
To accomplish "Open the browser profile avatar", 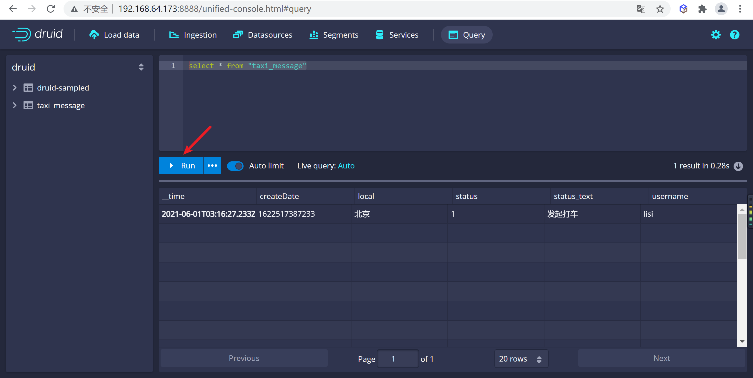I will pyautogui.click(x=721, y=9).
